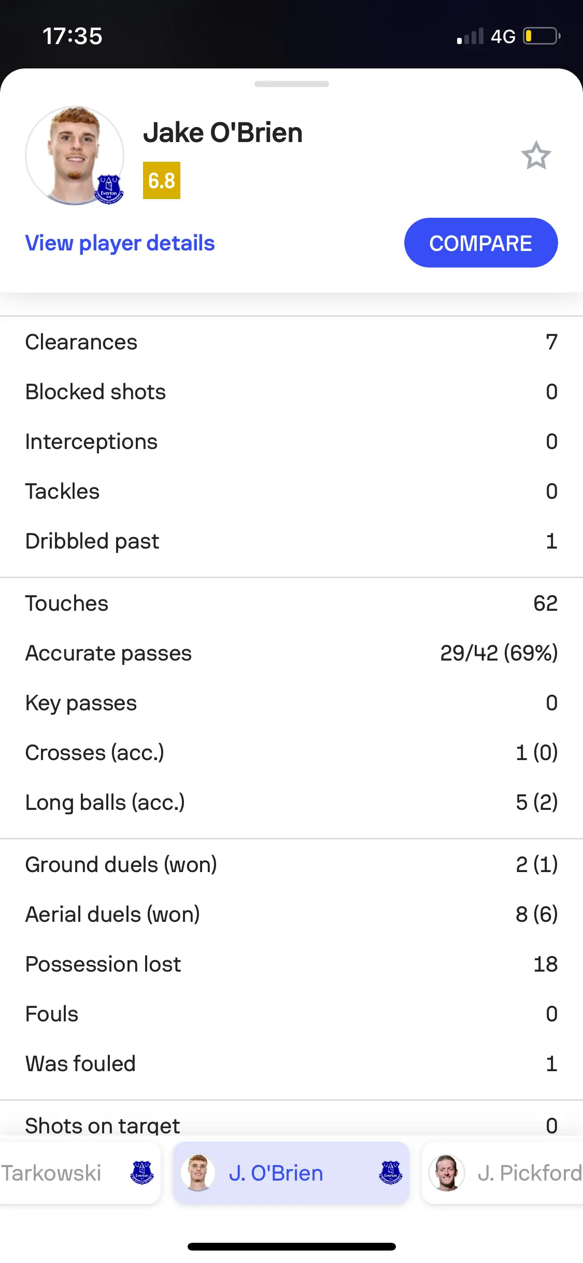Tap Everton crest on Tarkowski tab
The width and height of the screenshot is (583, 1263).
tap(142, 1173)
